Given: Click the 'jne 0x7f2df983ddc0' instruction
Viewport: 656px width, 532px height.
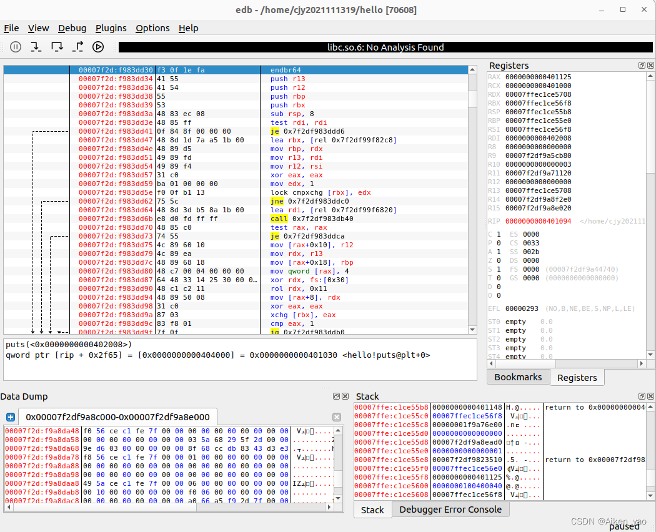Looking at the screenshot, I should [310, 201].
